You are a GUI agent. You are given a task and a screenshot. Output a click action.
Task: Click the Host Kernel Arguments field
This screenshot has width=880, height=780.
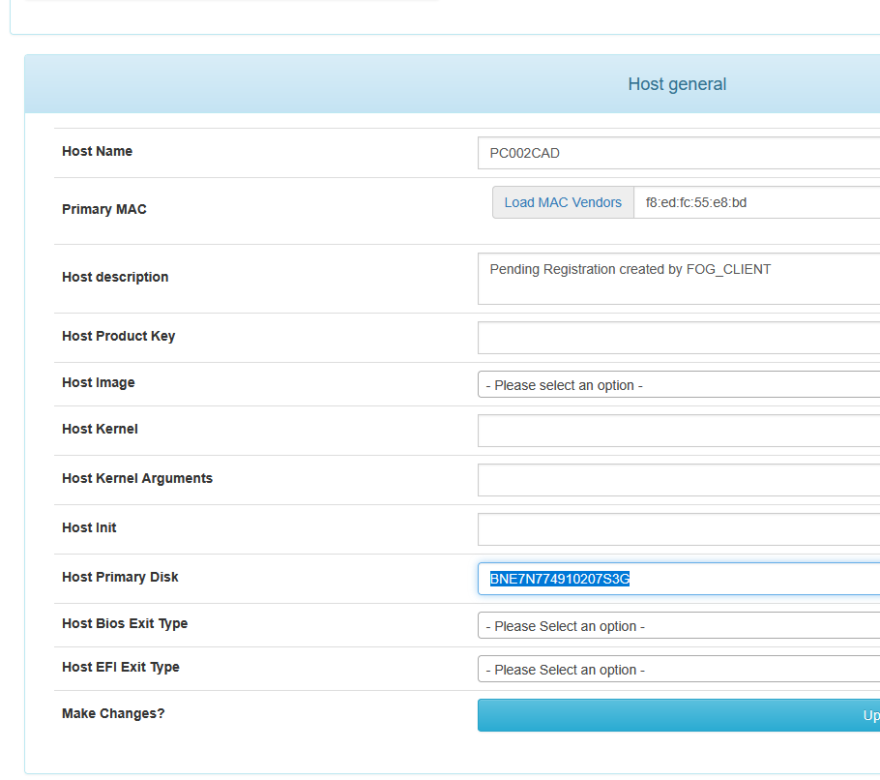679,480
